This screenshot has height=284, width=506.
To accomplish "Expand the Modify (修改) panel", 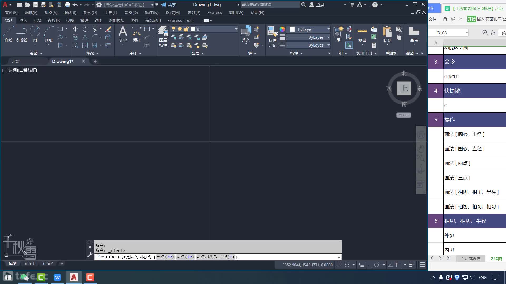I will pyautogui.click(x=92, y=53).
